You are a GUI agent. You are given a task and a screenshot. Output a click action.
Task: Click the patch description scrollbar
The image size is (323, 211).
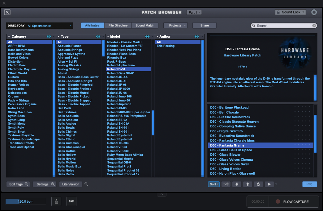point(315,88)
